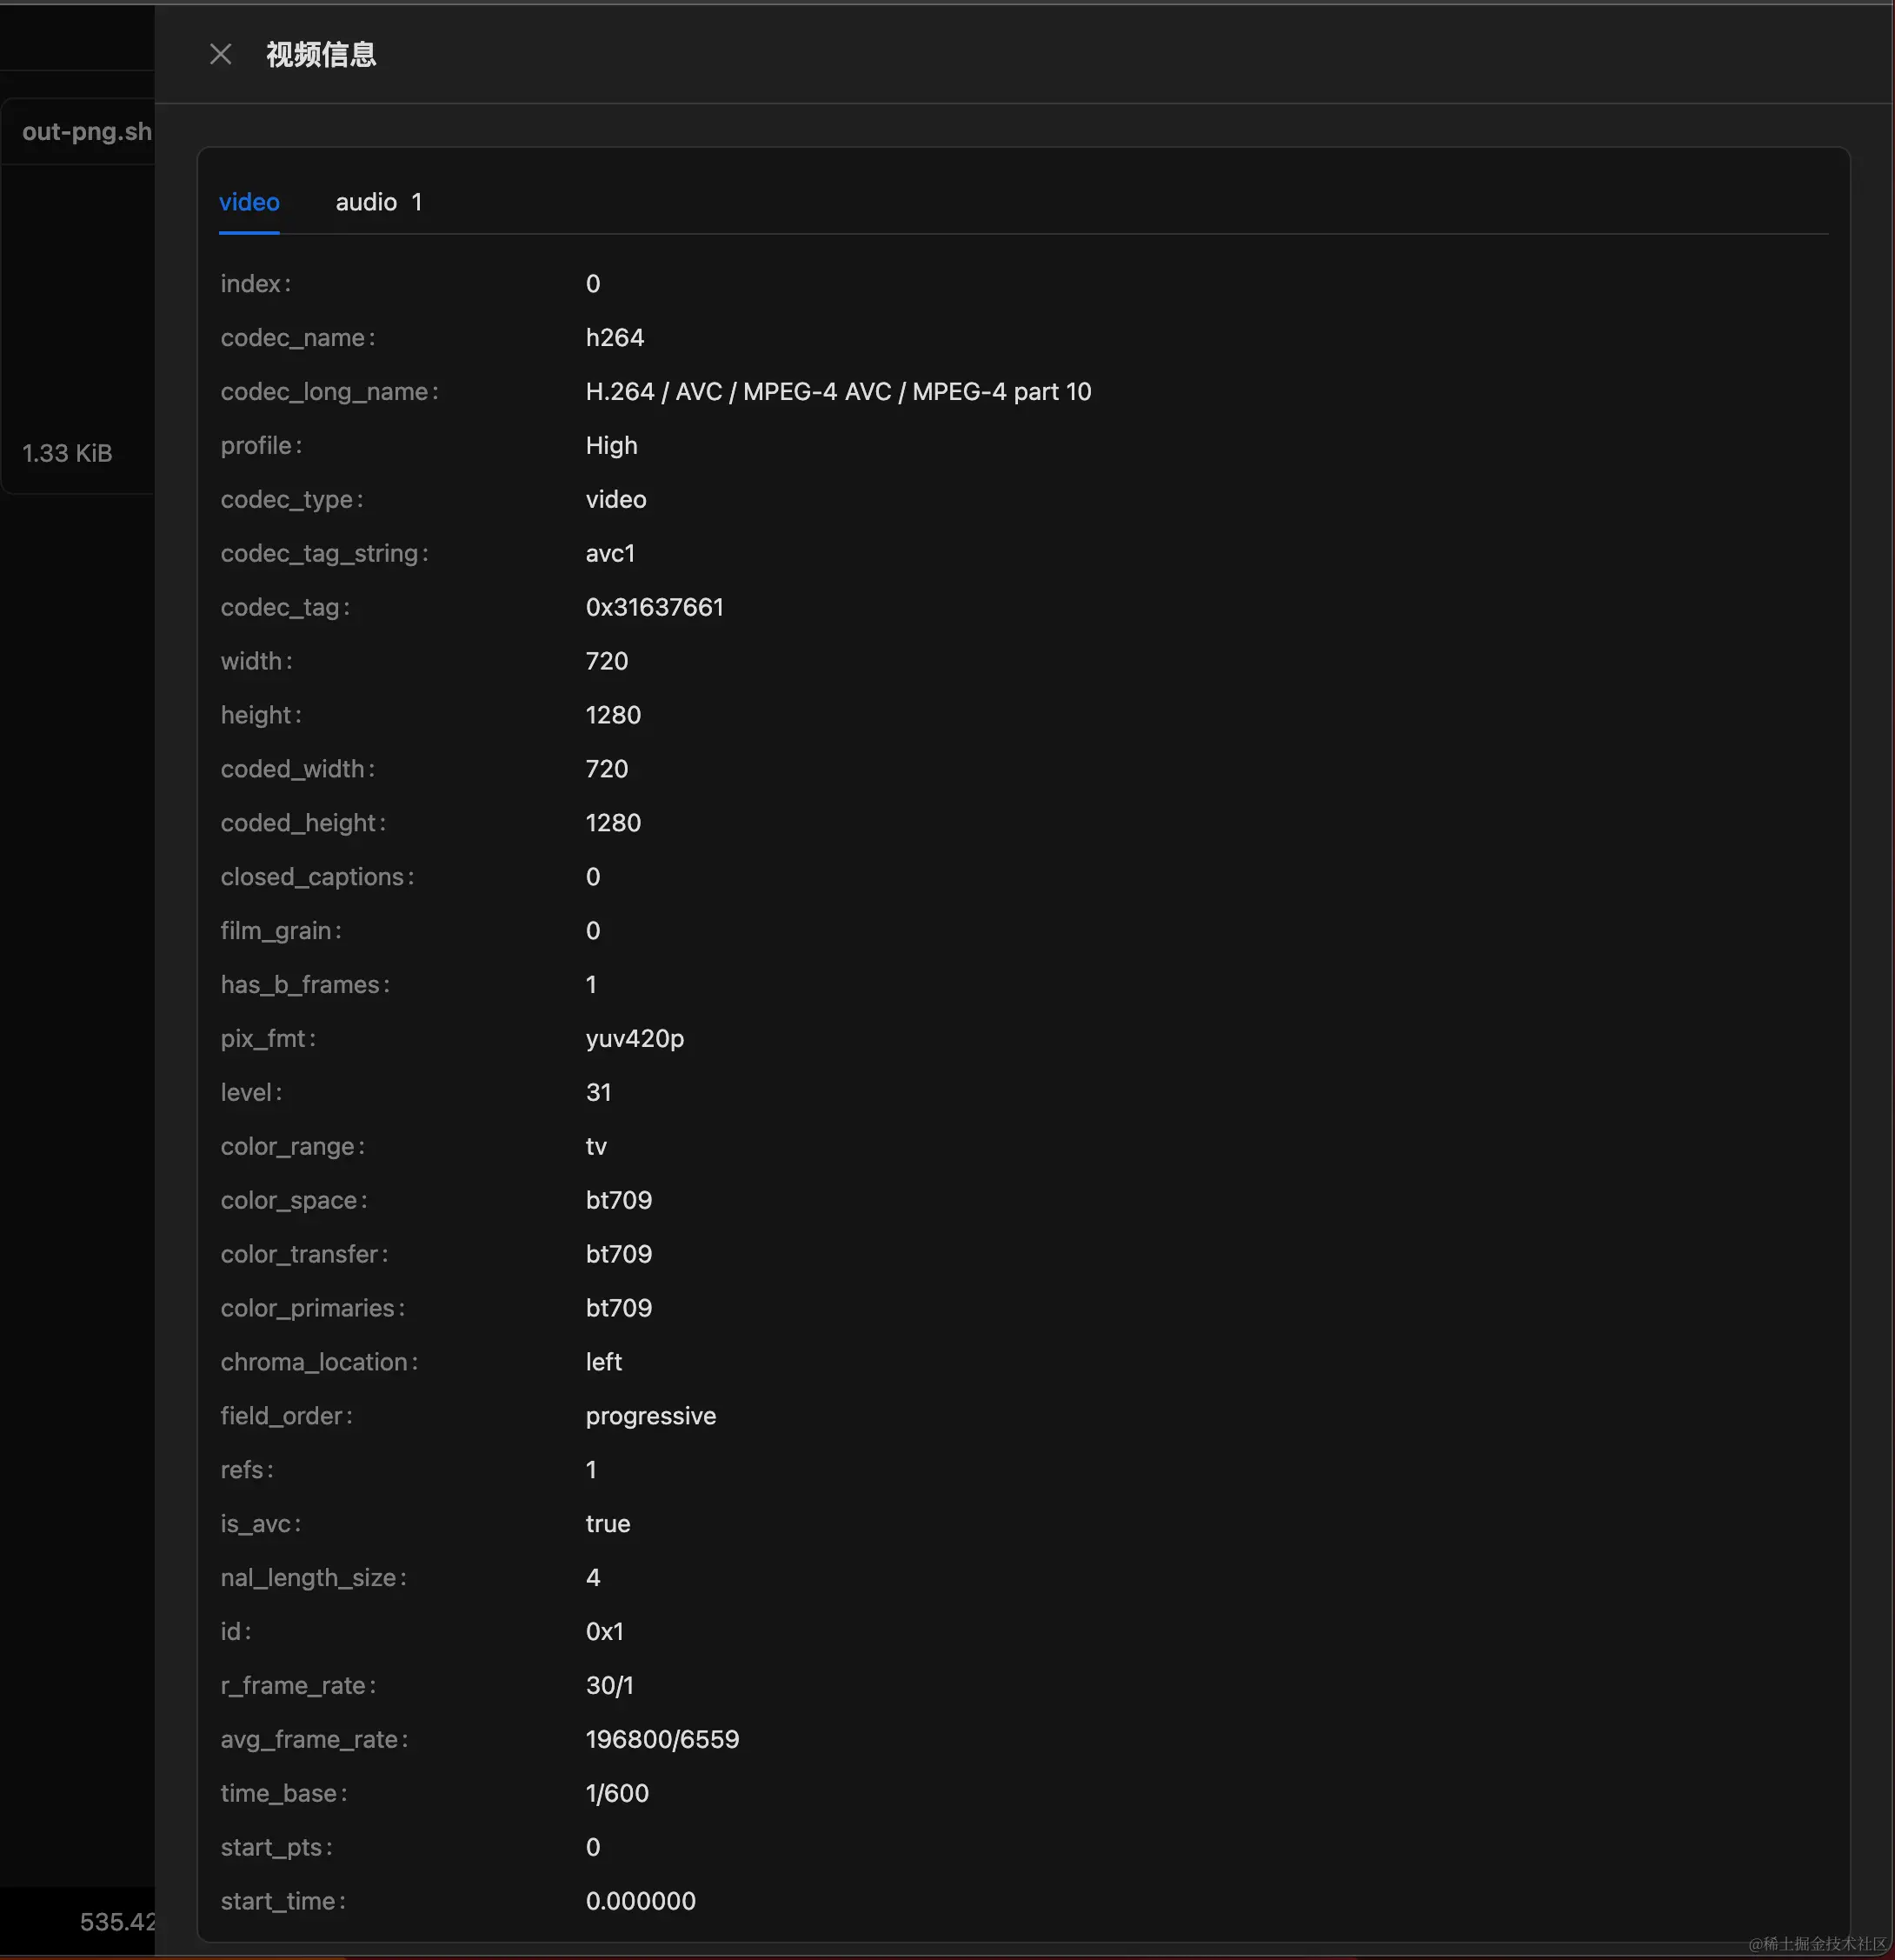Click the field_order value progressive
1895x1960 pixels.
tap(649, 1416)
